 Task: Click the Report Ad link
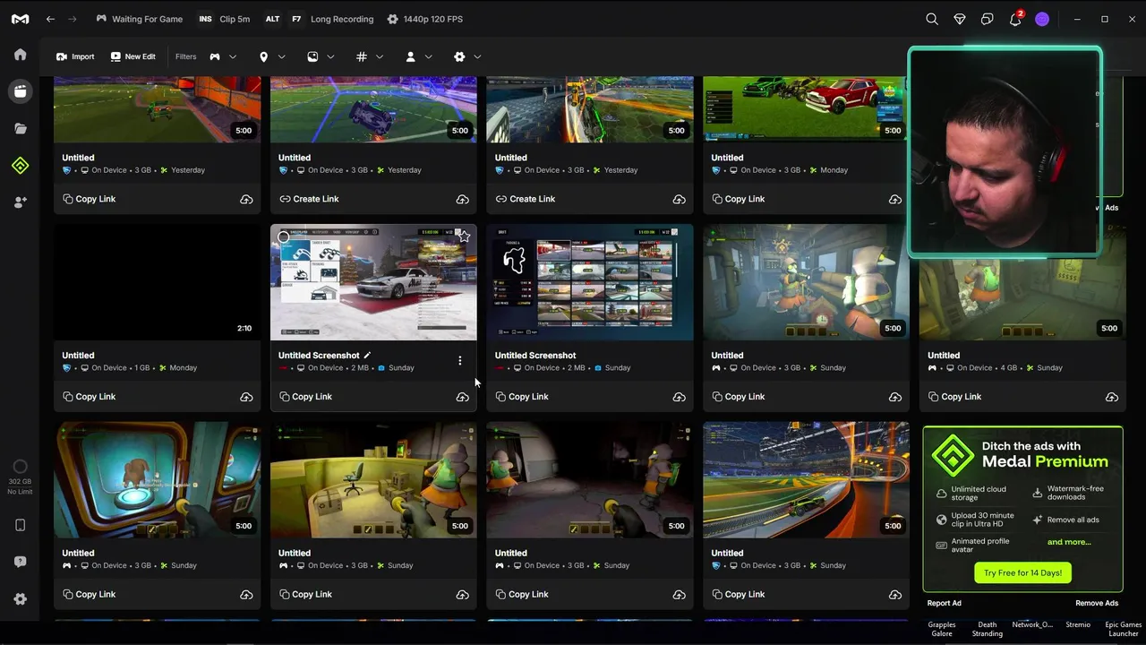[944, 603]
